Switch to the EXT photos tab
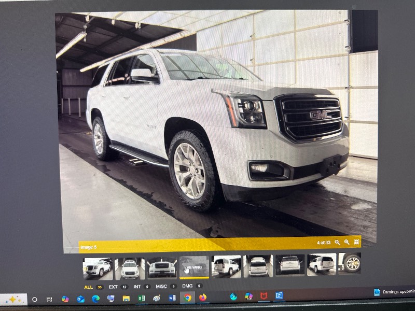Screen dimensions: 415x311 [113, 286]
